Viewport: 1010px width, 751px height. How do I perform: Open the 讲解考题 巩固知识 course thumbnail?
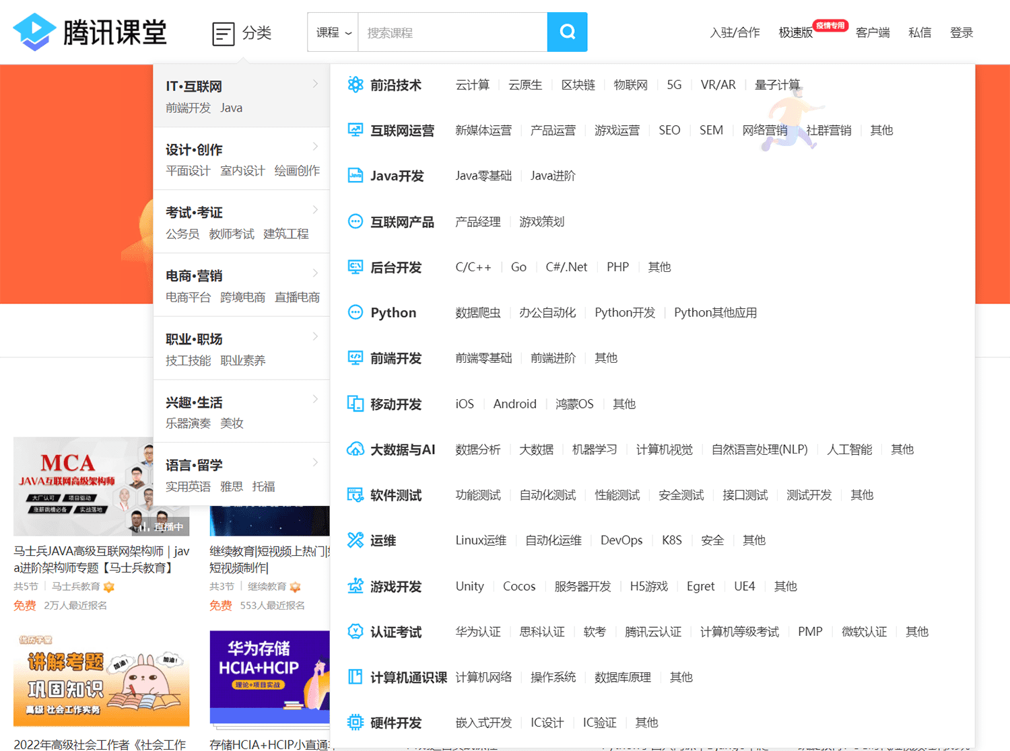pyautogui.click(x=101, y=678)
